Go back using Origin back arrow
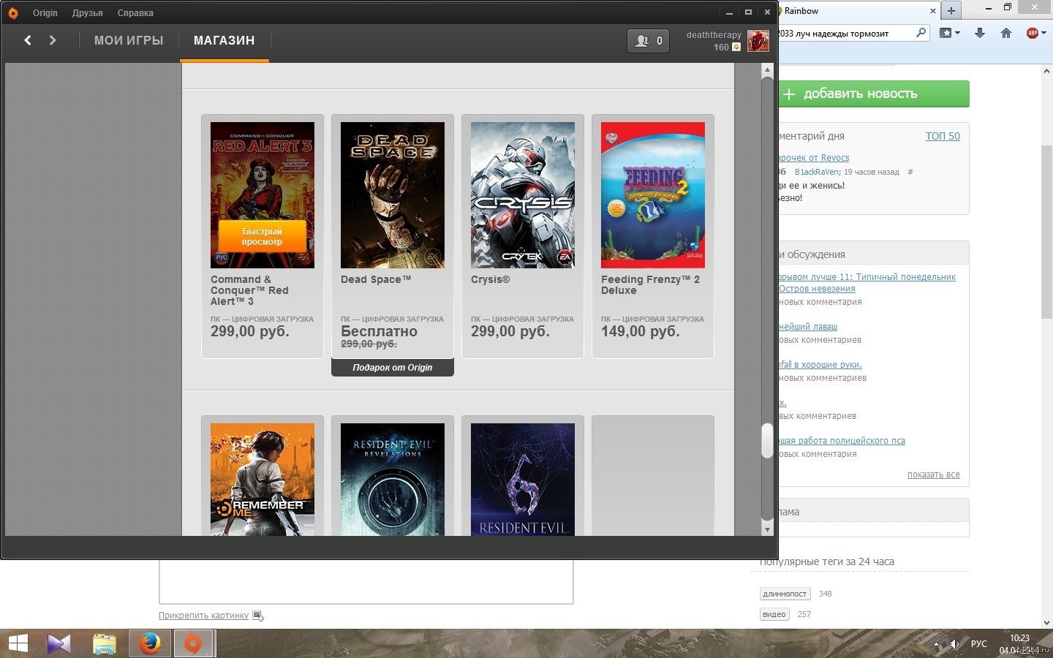This screenshot has width=1053, height=658. pos(28,40)
